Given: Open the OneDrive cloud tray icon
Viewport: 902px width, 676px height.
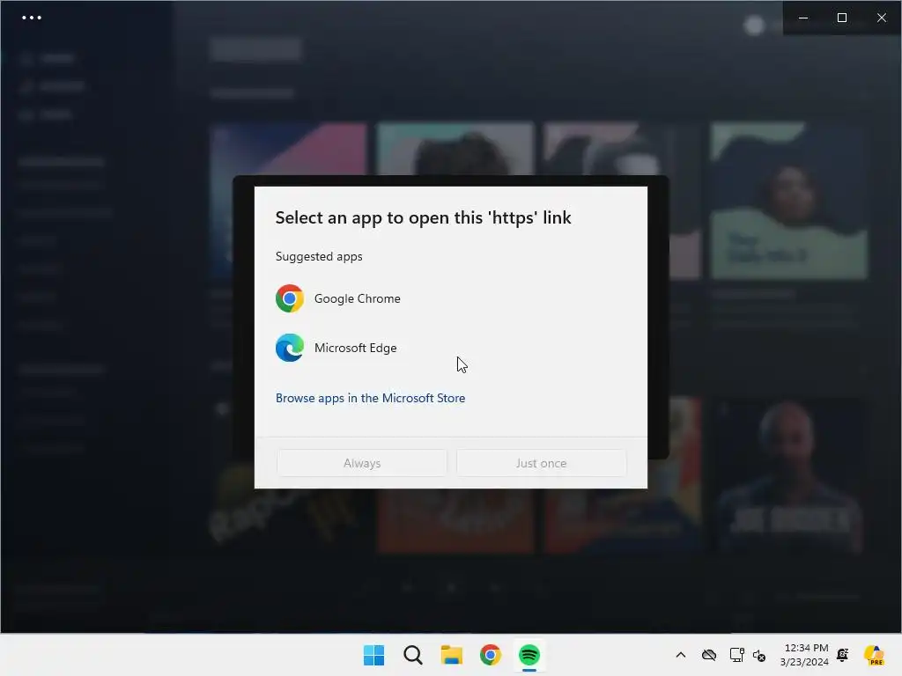Looking at the screenshot, I should point(709,655).
